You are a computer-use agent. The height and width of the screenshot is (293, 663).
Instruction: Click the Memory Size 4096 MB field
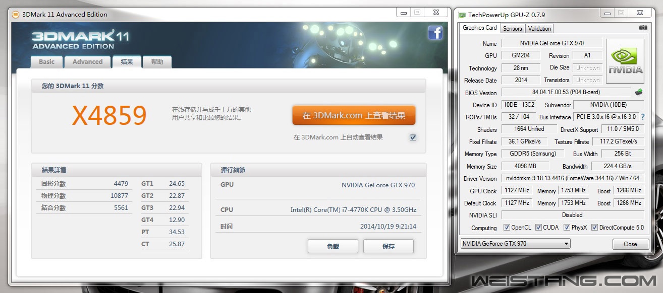(525, 166)
